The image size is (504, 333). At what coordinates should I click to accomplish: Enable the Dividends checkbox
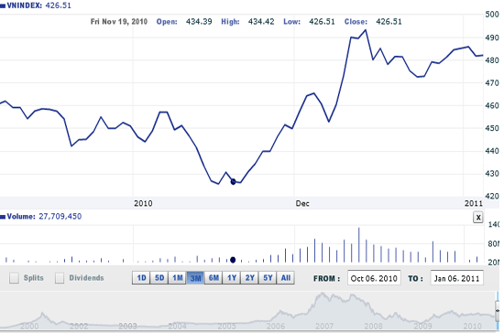point(60,278)
